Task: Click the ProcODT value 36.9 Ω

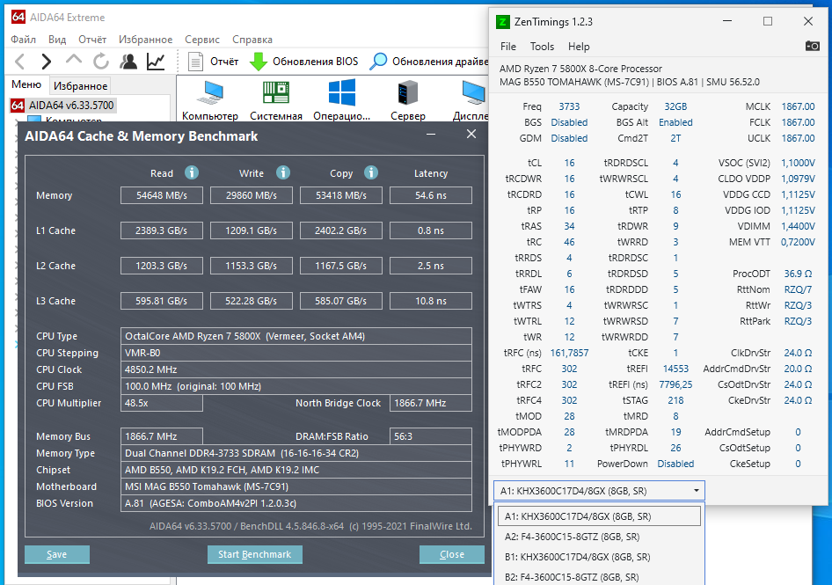Action: click(x=798, y=274)
